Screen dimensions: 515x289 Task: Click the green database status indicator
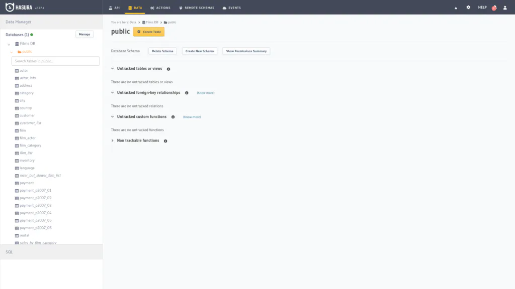pyautogui.click(x=32, y=35)
